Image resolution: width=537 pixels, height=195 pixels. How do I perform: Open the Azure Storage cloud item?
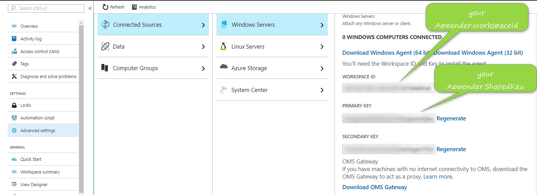click(249, 68)
